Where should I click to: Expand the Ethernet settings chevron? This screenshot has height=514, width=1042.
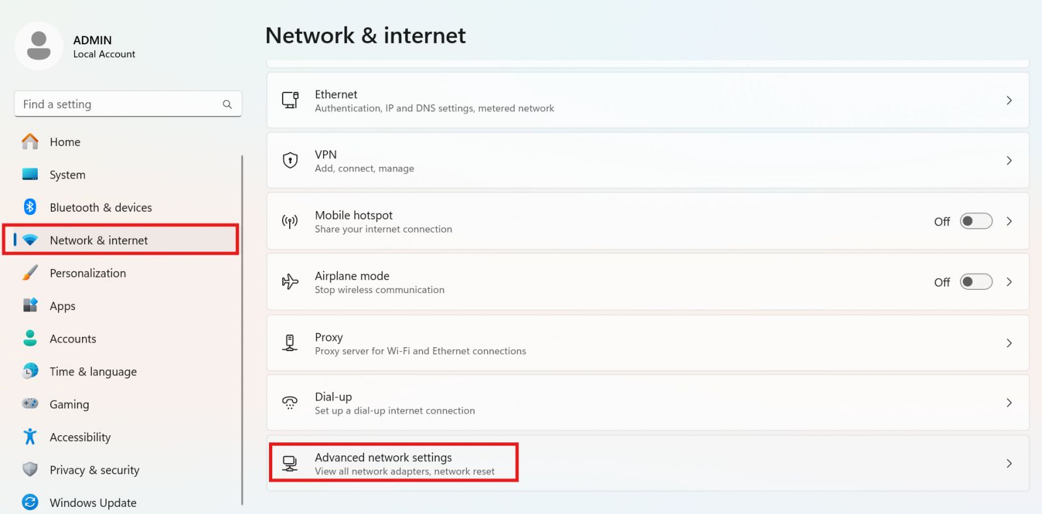click(x=1009, y=100)
